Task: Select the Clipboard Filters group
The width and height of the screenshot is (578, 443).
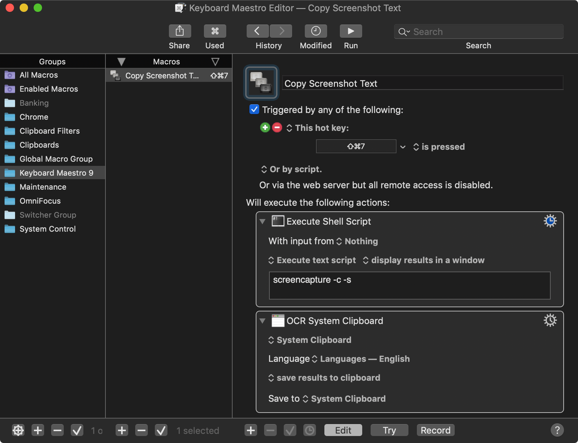Action: click(53, 131)
